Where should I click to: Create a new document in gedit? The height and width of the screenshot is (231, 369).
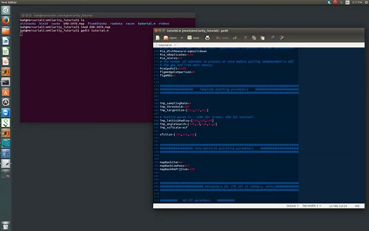158,38
